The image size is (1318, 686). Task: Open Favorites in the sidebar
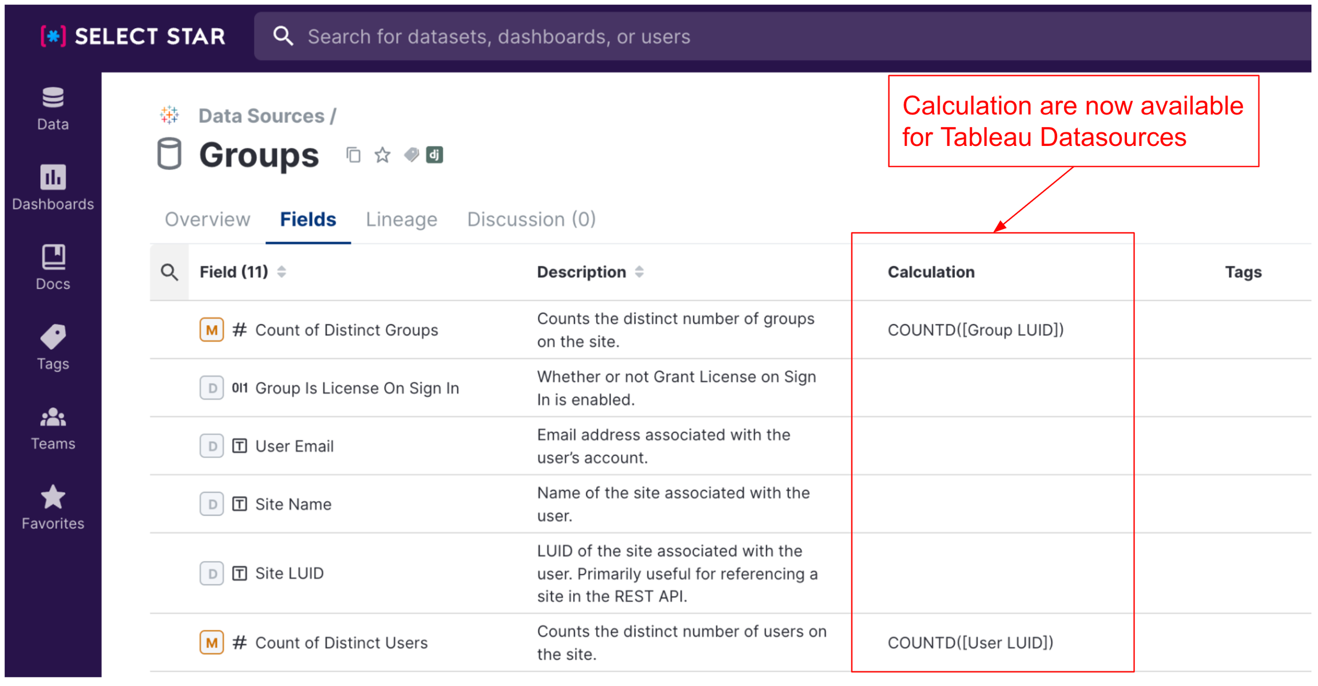[53, 507]
